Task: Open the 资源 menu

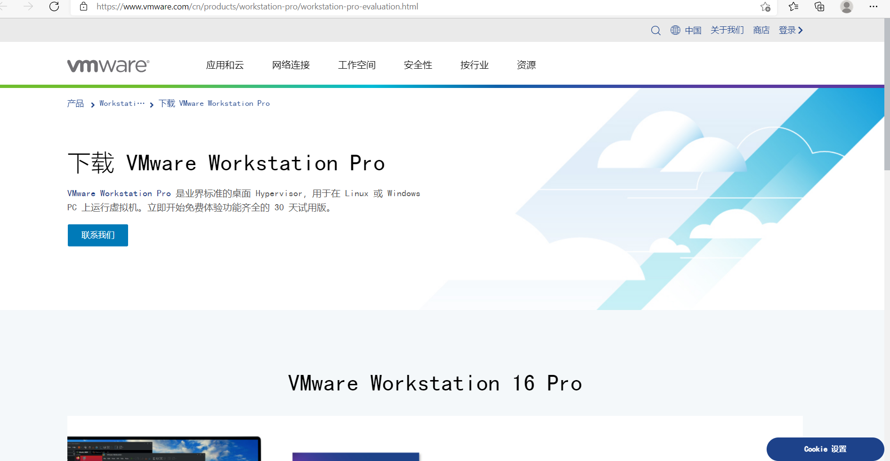Action: point(526,65)
